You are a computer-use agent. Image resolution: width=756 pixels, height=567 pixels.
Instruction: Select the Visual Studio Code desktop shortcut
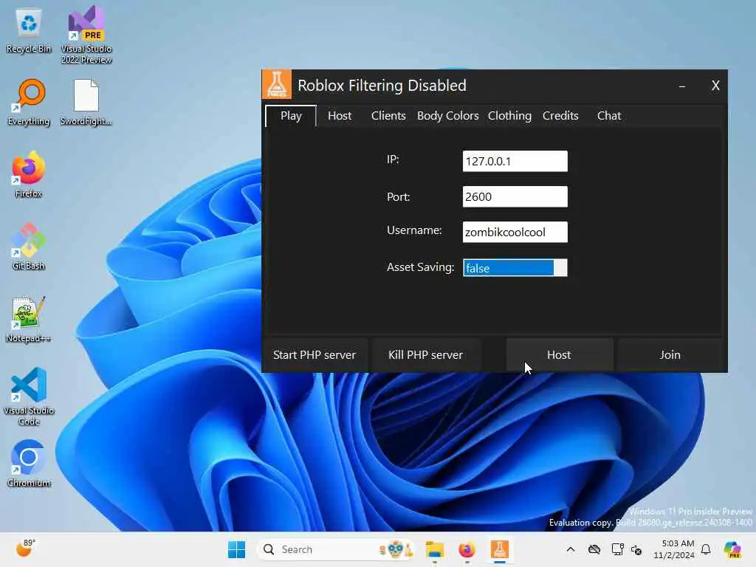pos(29,396)
